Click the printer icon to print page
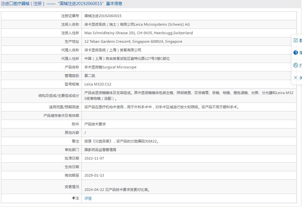 point(296,65)
